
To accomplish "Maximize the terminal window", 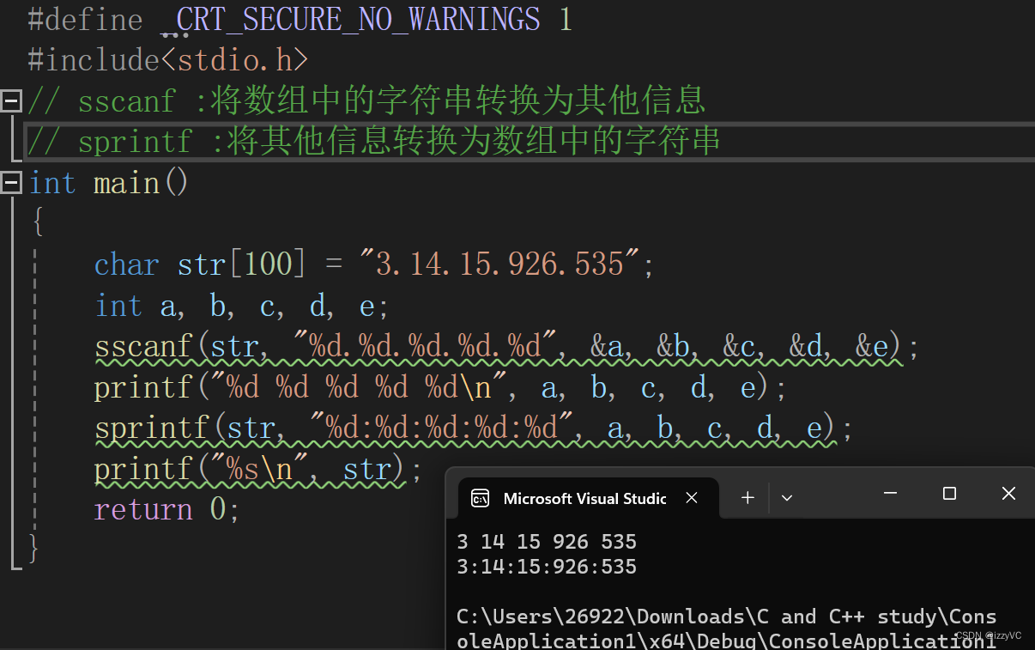I will pos(948,493).
